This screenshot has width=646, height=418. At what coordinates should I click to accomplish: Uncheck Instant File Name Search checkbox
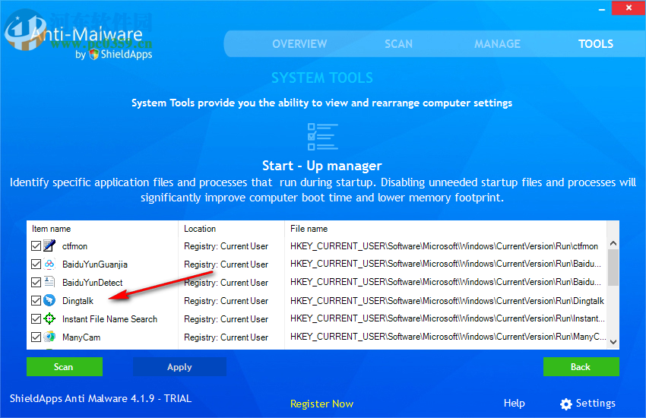[x=36, y=318]
